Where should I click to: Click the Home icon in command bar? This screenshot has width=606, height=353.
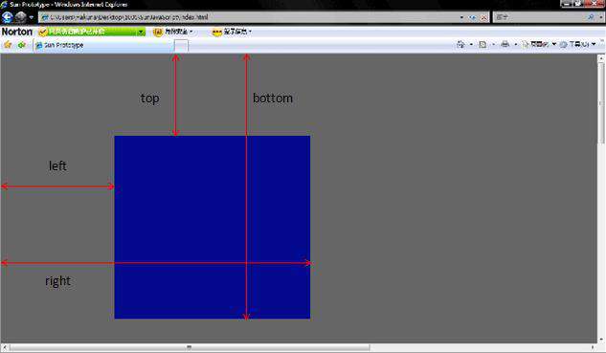click(460, 44)
